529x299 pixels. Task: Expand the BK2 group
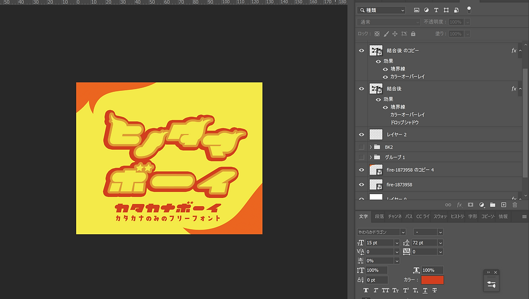[x=370, y=147]
